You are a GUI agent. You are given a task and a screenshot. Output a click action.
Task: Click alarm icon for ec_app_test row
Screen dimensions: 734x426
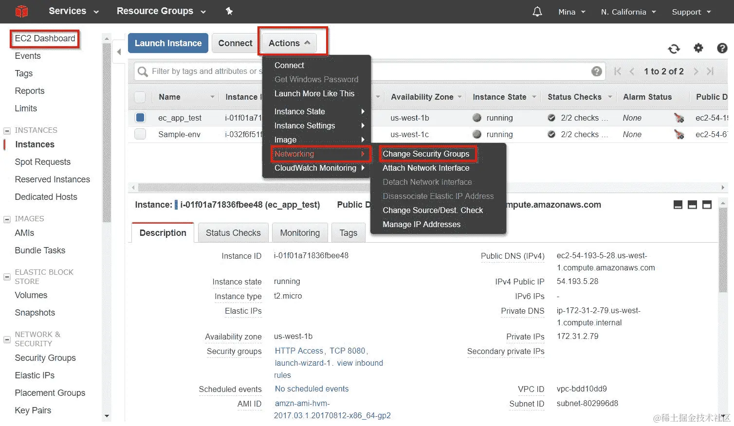tap(679, 118)
